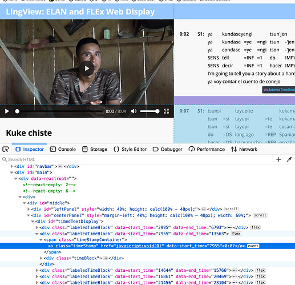Open the Debugger panel
This screenshot has height=285, width=295.
coord(168,149)
